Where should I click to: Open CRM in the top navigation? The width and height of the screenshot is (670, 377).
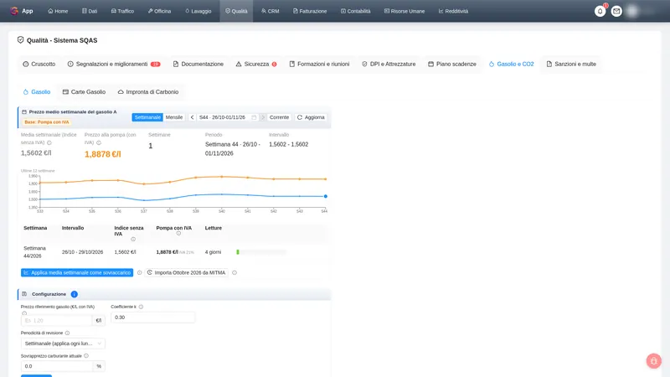pos(270,11)
